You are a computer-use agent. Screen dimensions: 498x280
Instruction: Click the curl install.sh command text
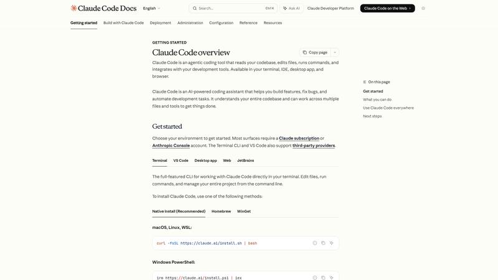click(207, 243)
